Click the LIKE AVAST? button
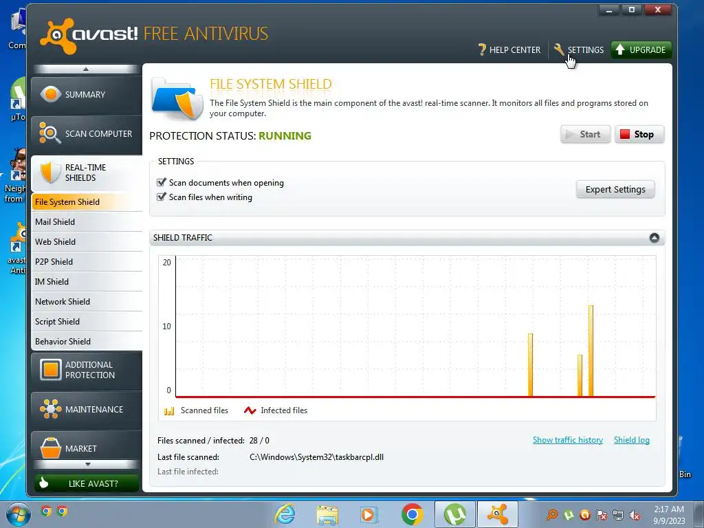This screenshot has width=704, height=528. 87,483
